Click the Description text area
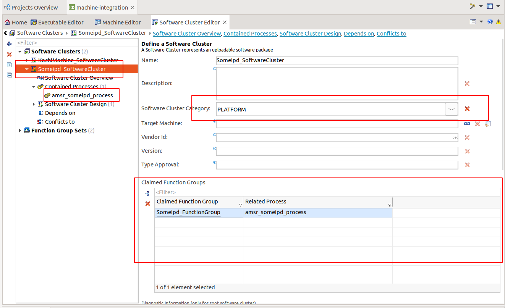The width and height of the screenshot is (505, 308). tap(337, 84)
